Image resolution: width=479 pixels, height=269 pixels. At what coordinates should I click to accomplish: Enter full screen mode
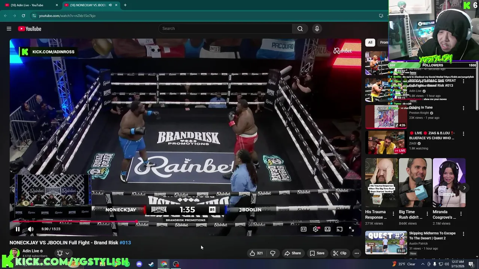pos(351,229)
